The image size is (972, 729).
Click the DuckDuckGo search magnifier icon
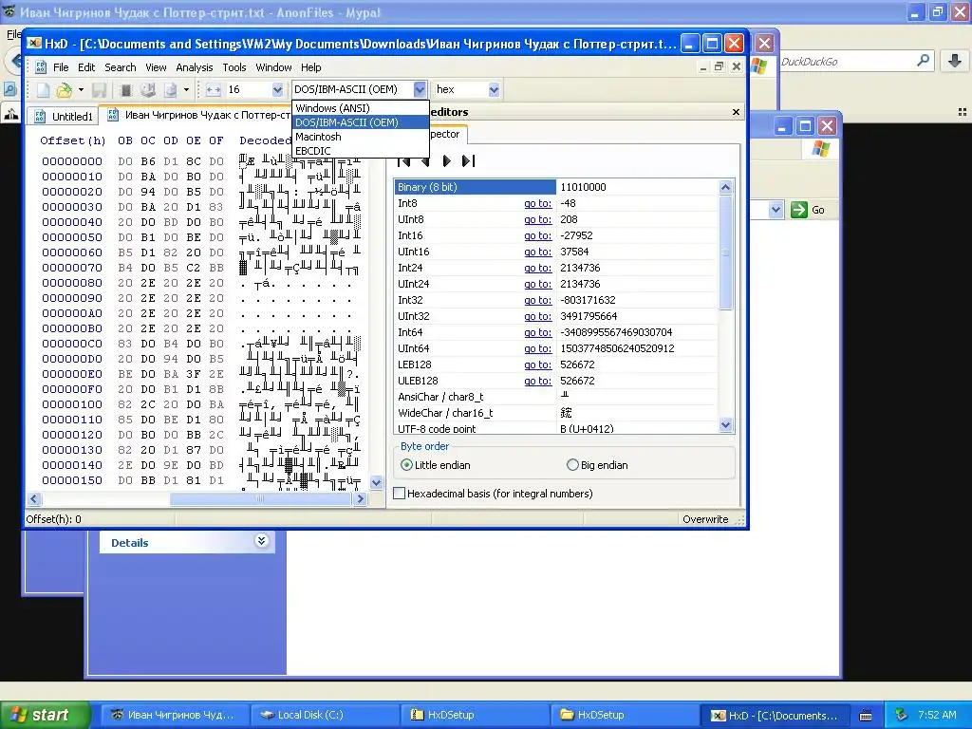click(923, 60)
